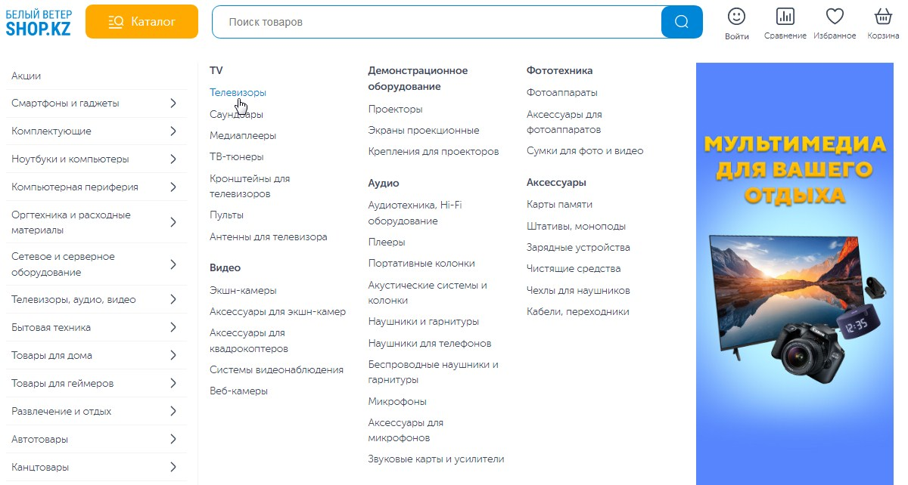Click the magnifier search button
The width and height of the screenshot is (908, 485).
681,22
